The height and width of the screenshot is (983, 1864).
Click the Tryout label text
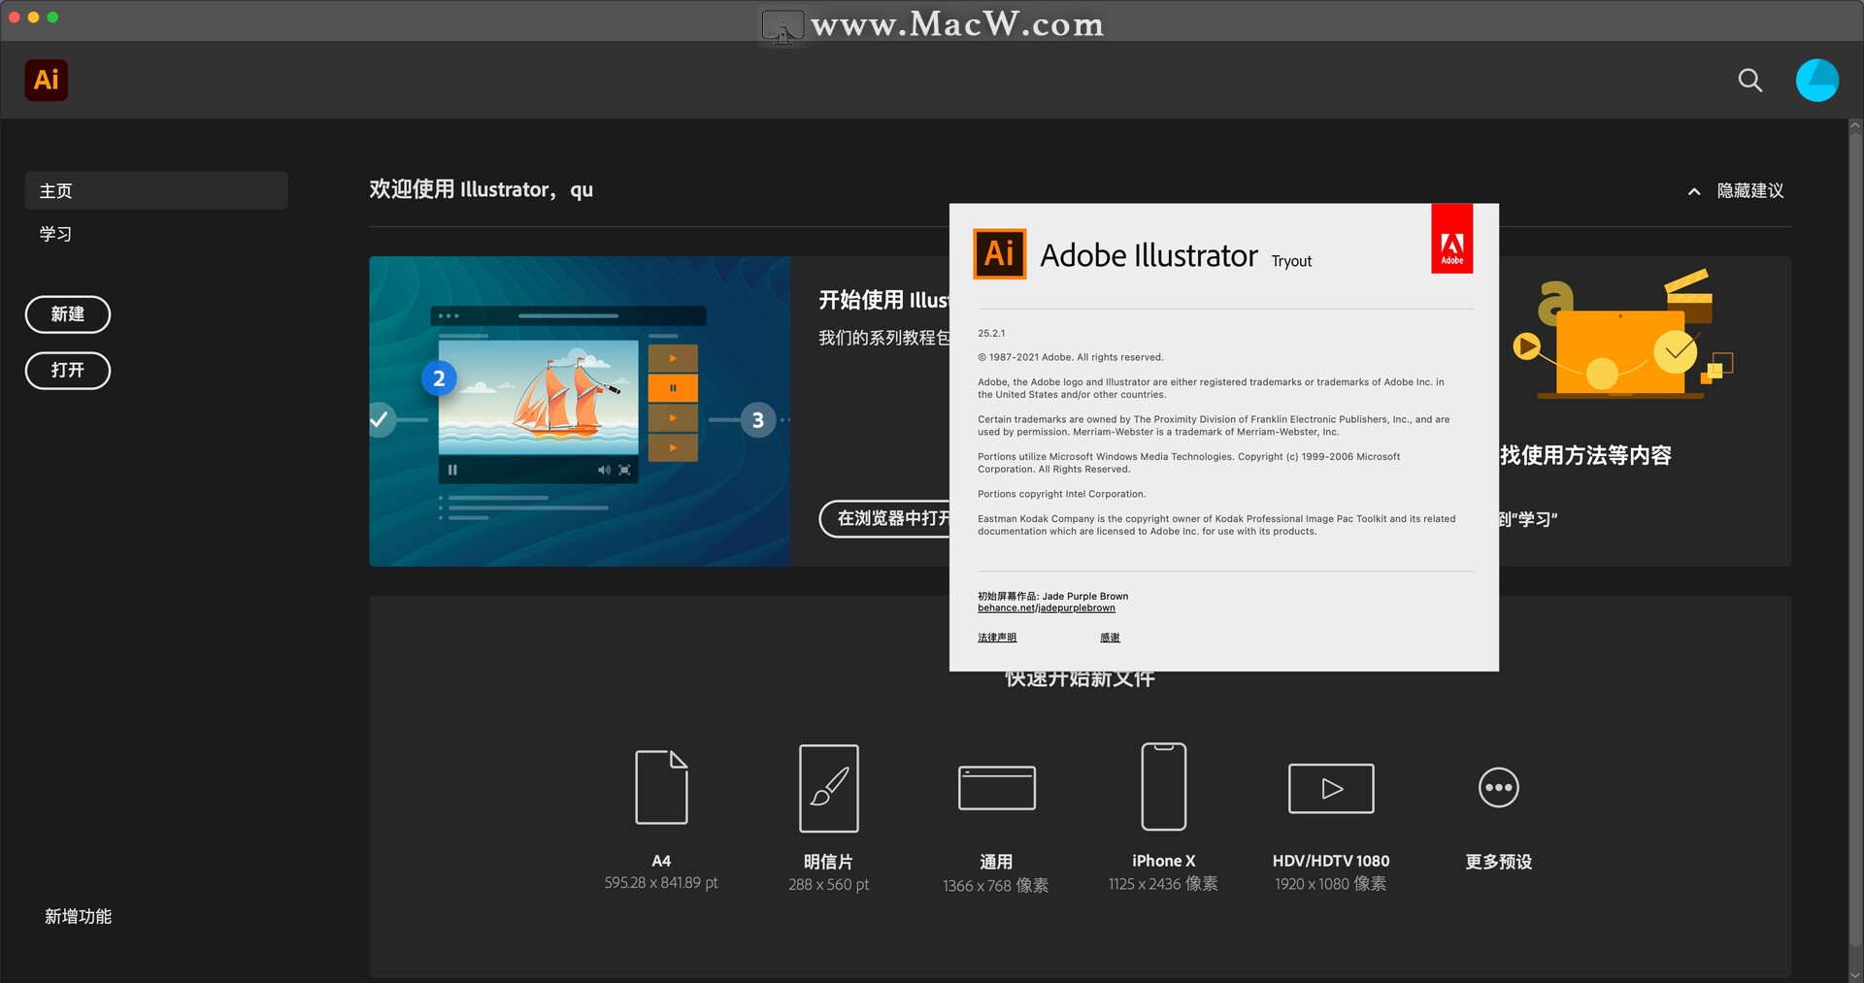1291,261
